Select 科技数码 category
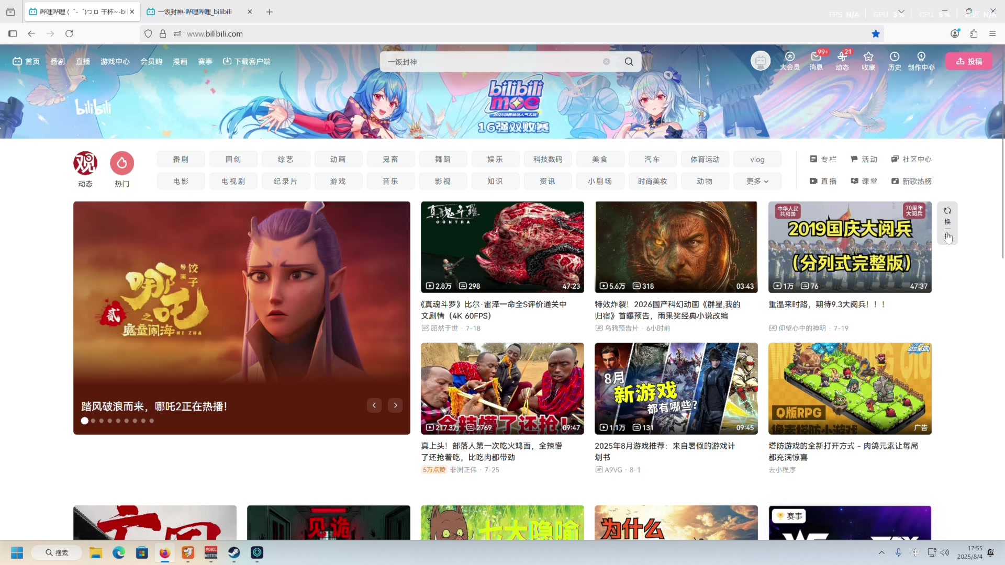1005x565 pixels. pyautogui.click(x=548, y=159)
